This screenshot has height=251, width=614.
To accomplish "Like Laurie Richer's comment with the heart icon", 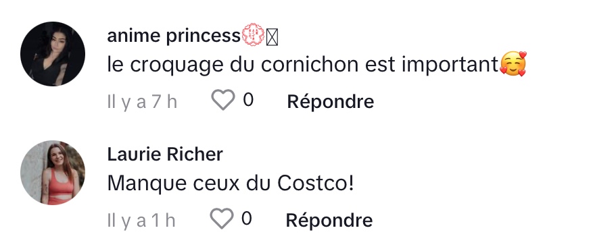I will click(222, 219).
